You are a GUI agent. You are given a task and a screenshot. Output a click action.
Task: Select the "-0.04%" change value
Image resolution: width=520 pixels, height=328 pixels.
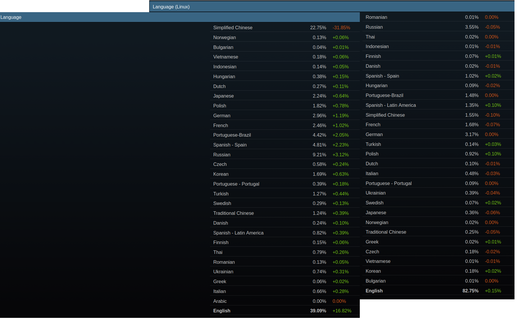pyautogui.click(x=492, y=193)
